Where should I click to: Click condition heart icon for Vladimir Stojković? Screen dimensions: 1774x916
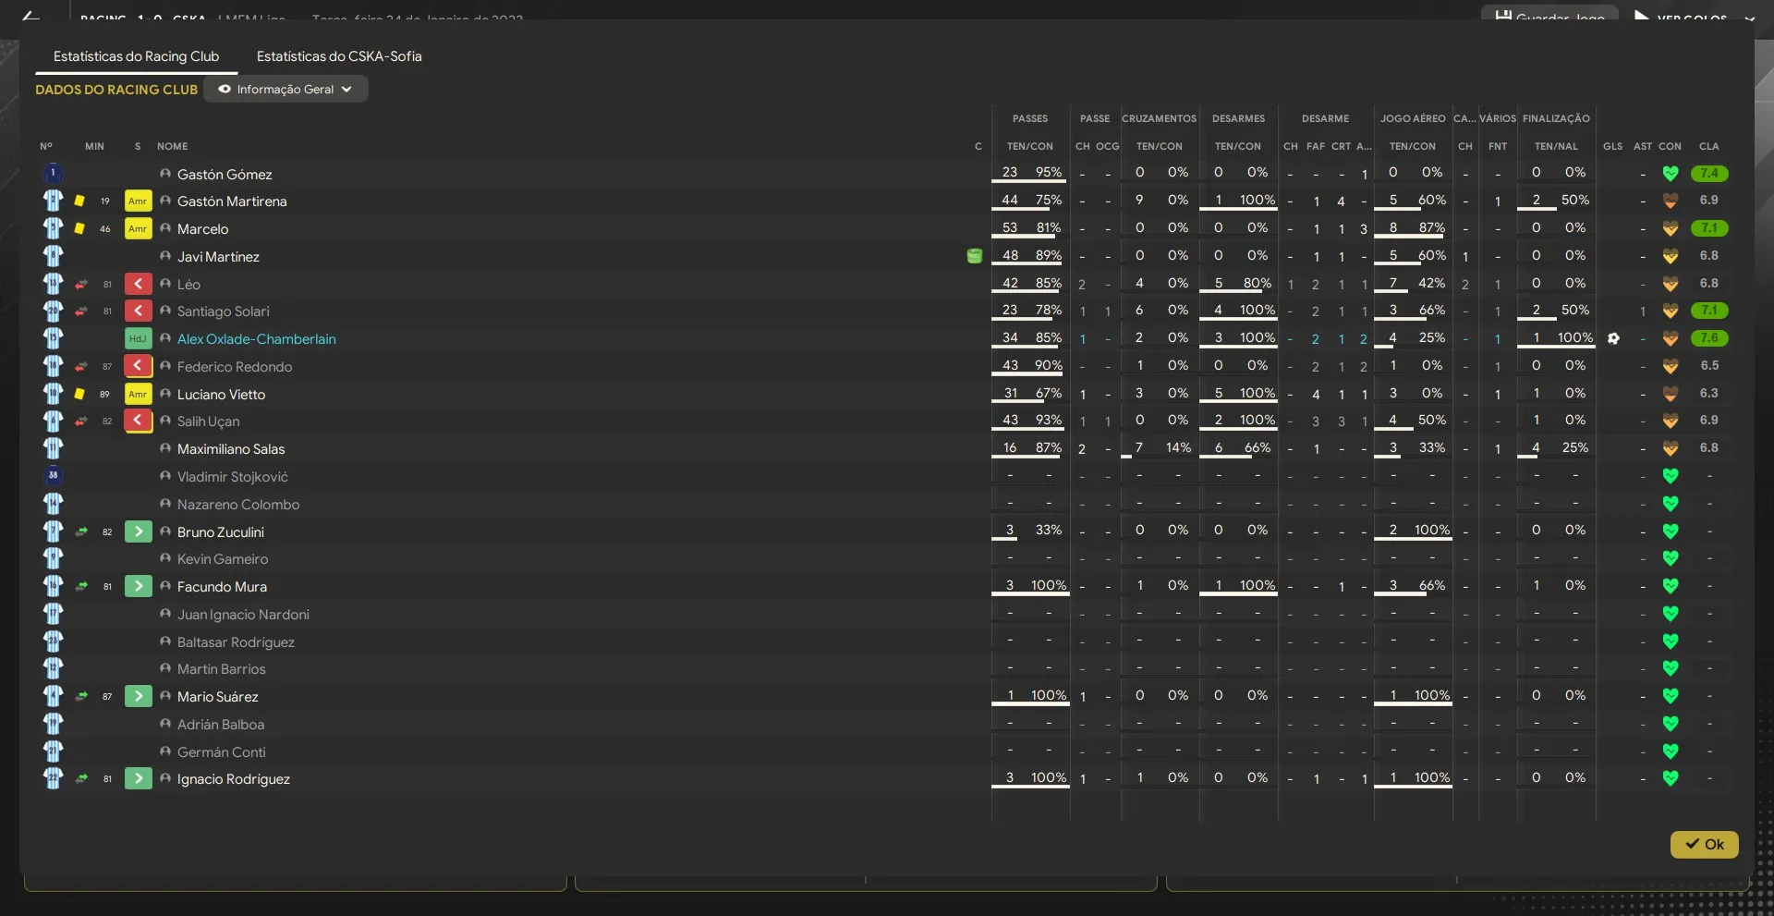click(1670, 476)
